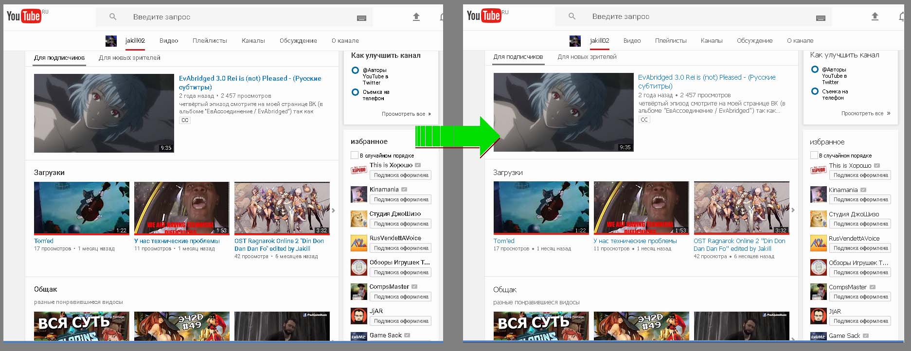This screenshot has width=911, height=351.
Task: Open the 'Tom'ed' video title link in the right copy
Action: coord(504,241)
